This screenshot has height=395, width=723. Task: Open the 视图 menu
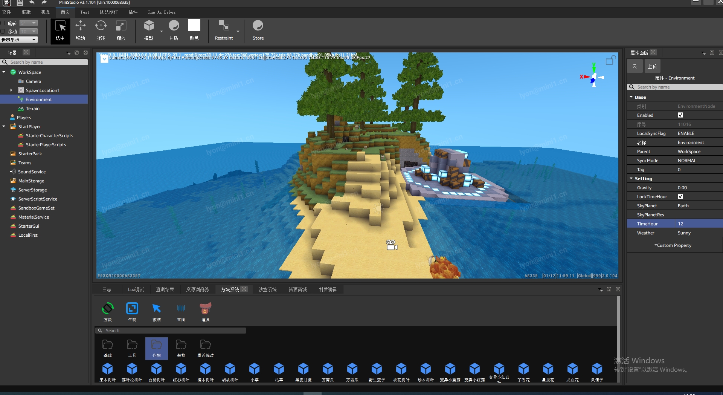click(x=46, y=12)
